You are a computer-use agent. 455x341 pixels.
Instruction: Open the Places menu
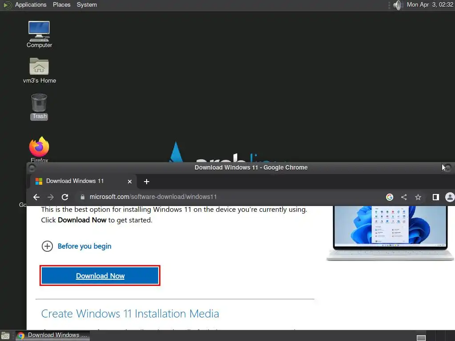point(61,4)
